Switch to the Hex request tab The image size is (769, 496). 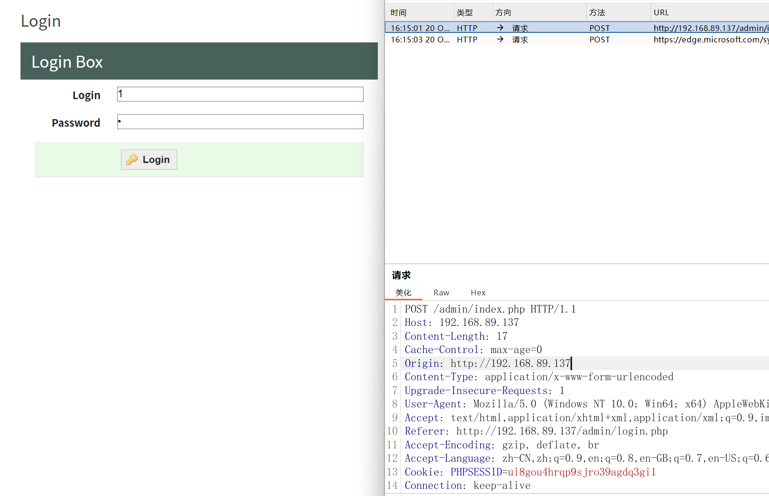click(x=478, y=293)
